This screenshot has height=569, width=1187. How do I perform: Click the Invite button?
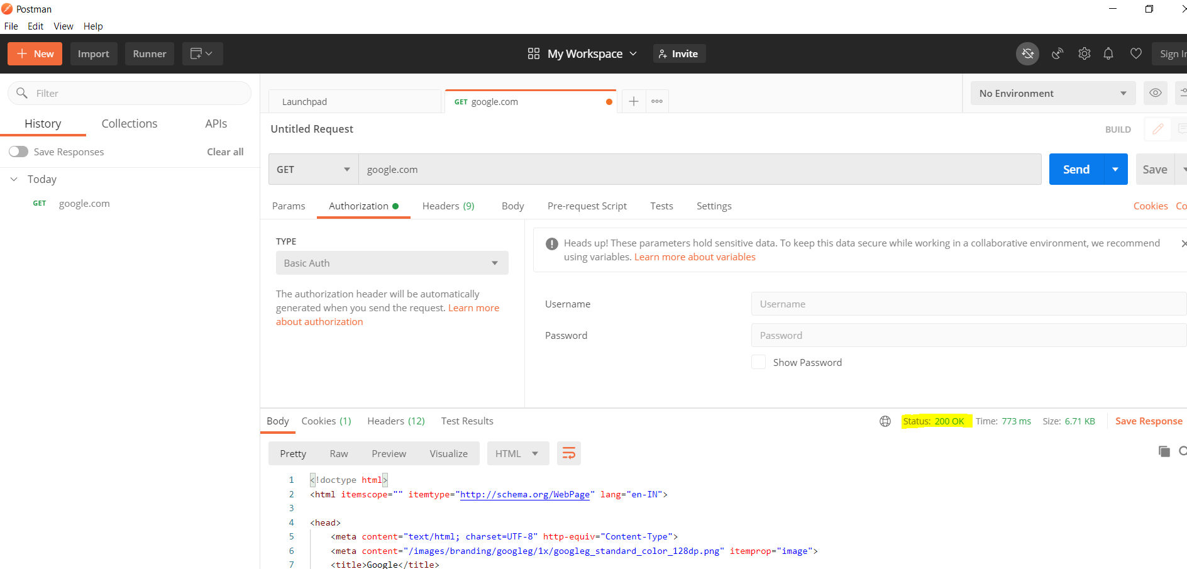(x=679, y=54)
